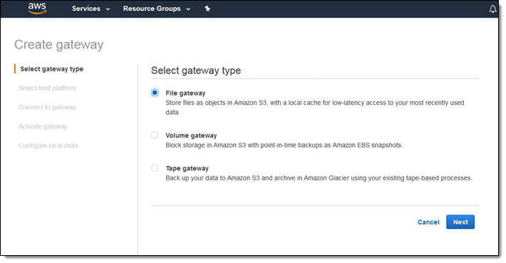Open the notifications bell
The width and height of the screenshot is (506, 263).
click(x=492, y=9)
